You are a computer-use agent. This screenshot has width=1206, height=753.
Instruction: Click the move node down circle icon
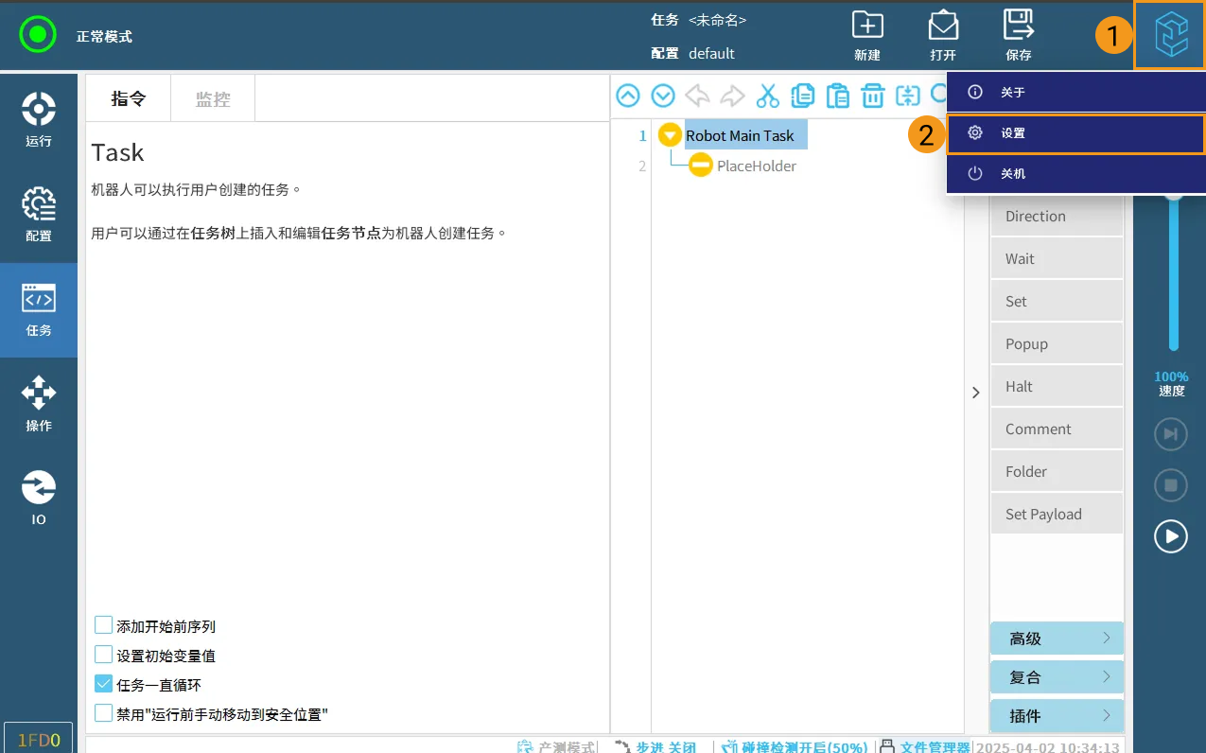pyautogui.click(x=662, y=95)
